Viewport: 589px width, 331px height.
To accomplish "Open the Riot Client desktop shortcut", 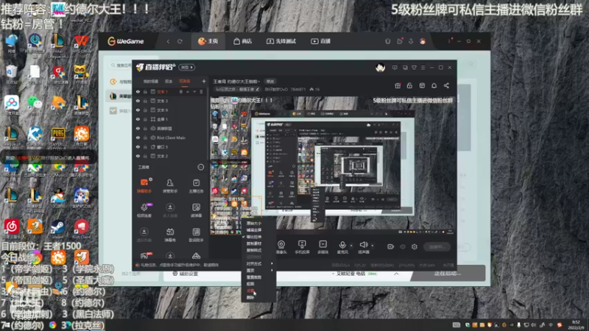I will click(82, 228).
